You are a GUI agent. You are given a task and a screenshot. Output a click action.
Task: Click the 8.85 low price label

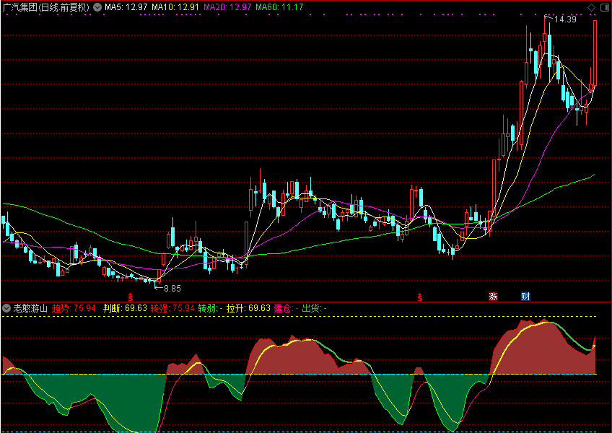172,289
